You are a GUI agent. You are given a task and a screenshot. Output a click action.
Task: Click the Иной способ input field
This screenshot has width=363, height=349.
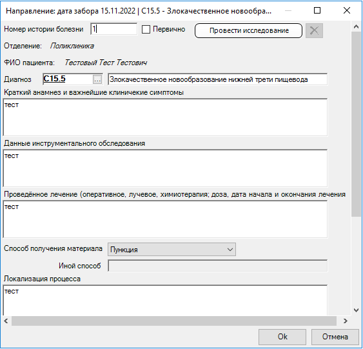click(x=218, y=266)
